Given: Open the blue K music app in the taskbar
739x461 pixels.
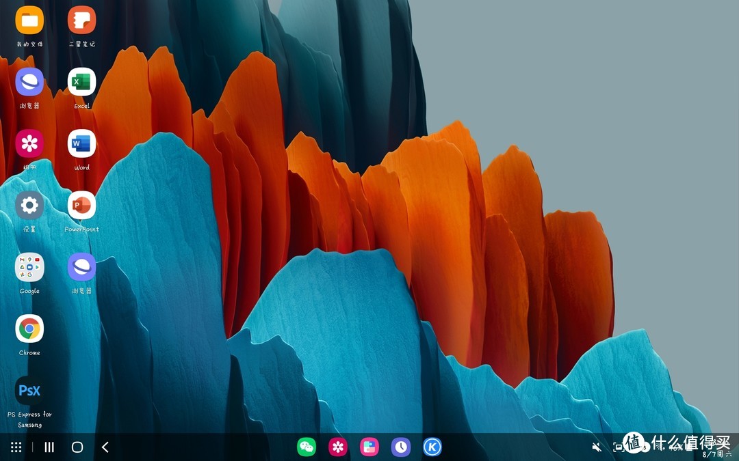Looking at the screenshot, I should pos(432,447).
